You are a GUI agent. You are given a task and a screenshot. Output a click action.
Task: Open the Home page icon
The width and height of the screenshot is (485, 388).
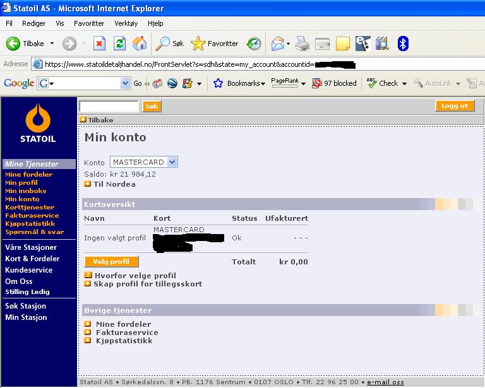(140, 44)
